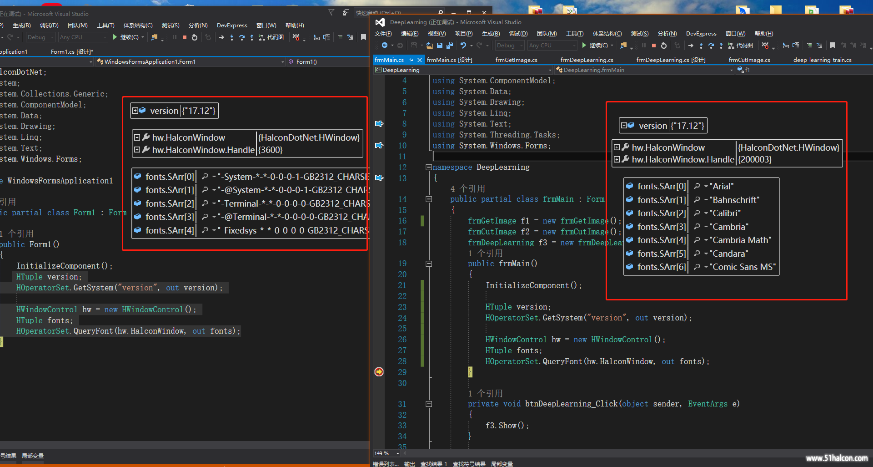Click Stop Debugging square in left Visual Studio window
873x467 pixels.
[185, 37]
